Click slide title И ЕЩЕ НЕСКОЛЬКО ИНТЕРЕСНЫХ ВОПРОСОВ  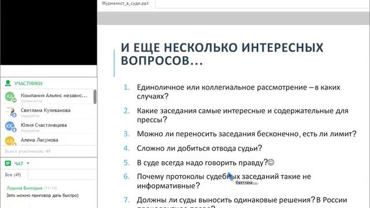point(222,54)
